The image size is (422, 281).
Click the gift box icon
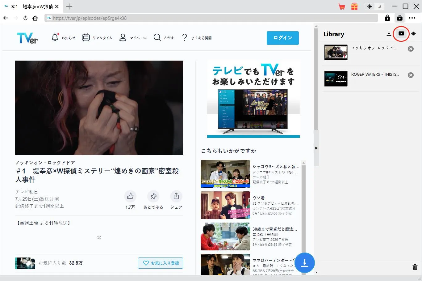point(354,6)
